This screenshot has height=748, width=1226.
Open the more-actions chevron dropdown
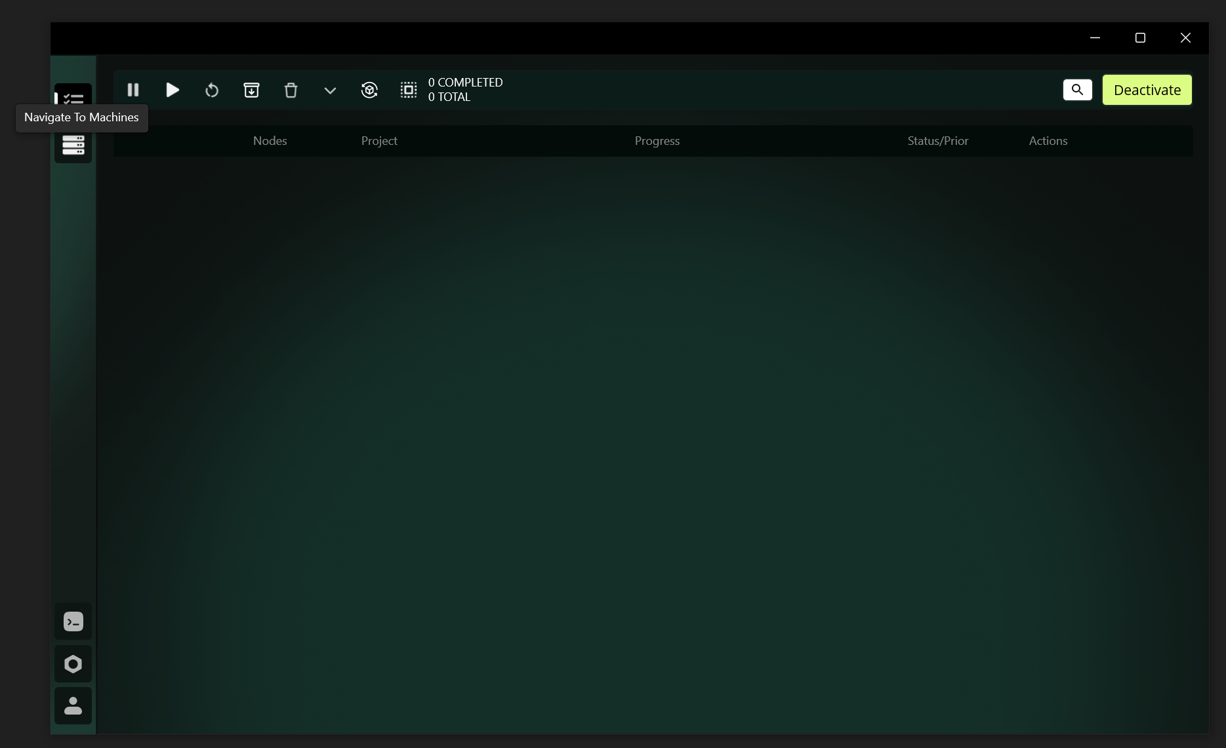tap(330, 90)
